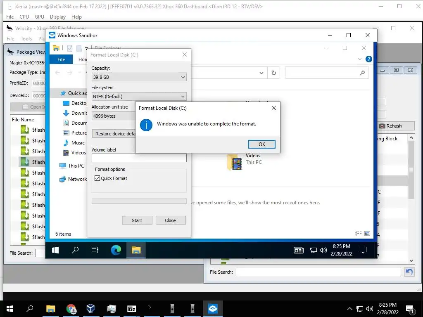Show hidden tray icons on host taskbar
This screenshot has height=317, width=423.
[349, 309]
